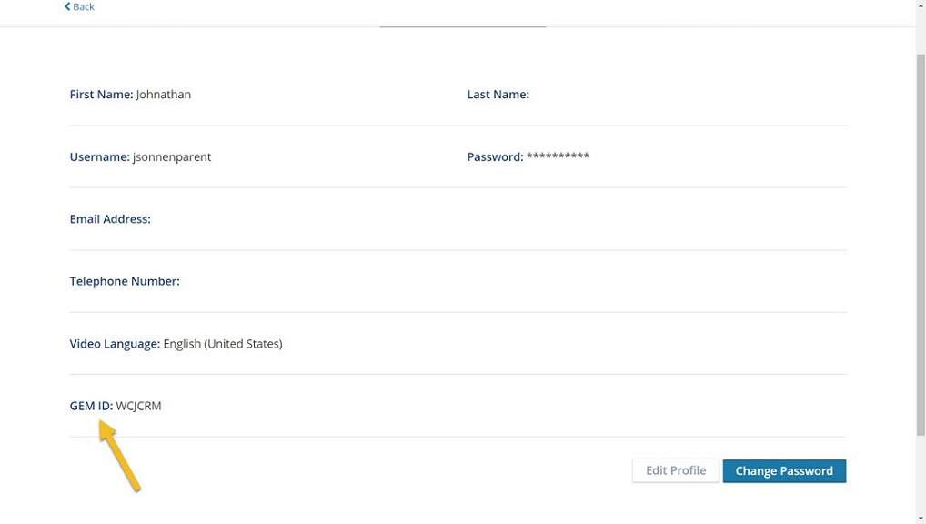Go back via the Back link text
This screenshot has width=926, height=524.
[x=84, y=6]
